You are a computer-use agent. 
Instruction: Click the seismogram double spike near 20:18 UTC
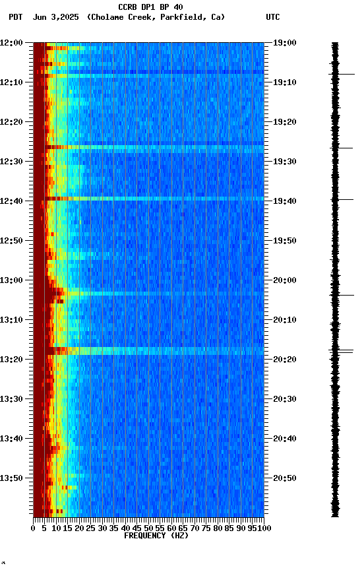pos(341,351)
